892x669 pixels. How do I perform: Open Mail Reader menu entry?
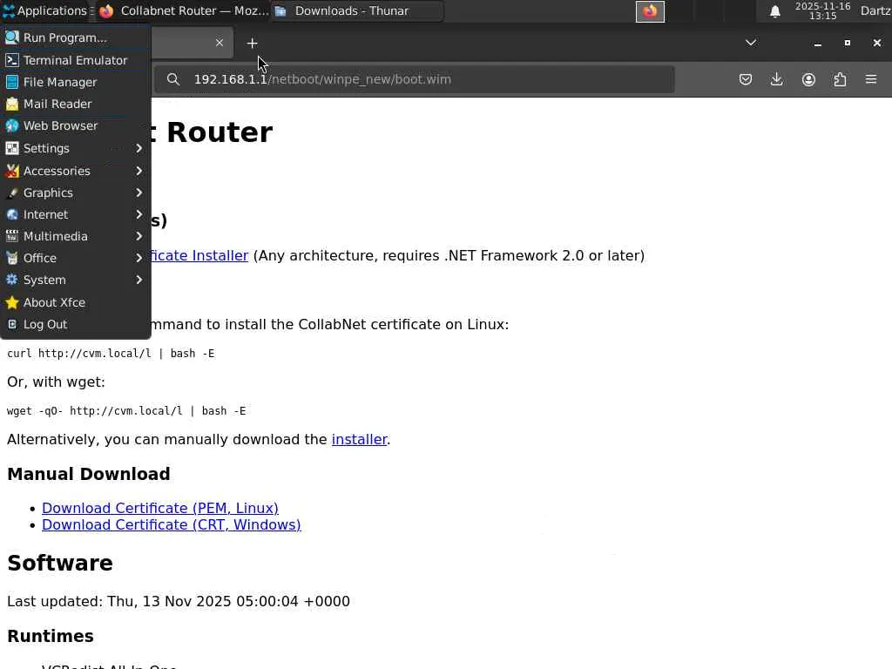[x=75, y=104]
